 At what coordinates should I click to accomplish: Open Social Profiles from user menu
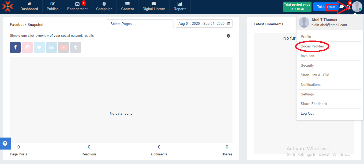(x=312, y=46)
